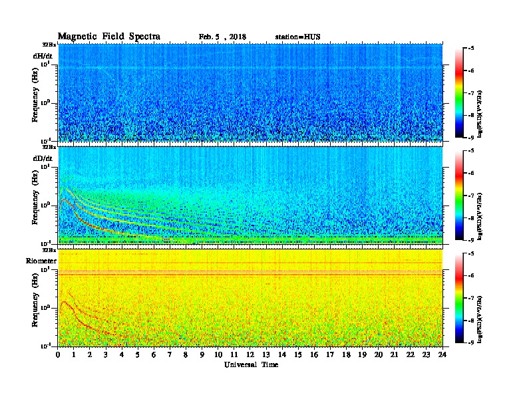
Task: Click the "dD/dt" panel label
Action: tap(43, 158)
